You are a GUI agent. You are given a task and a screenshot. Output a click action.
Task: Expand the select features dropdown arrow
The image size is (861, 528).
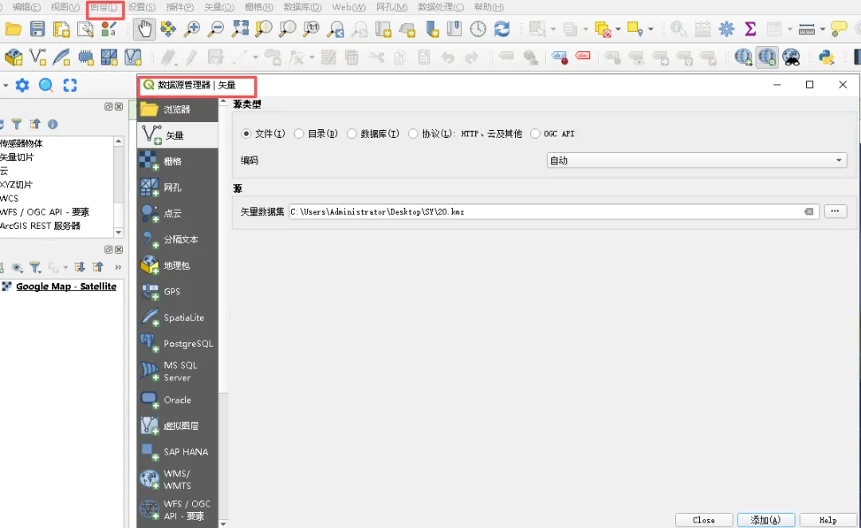pos(553,30)
